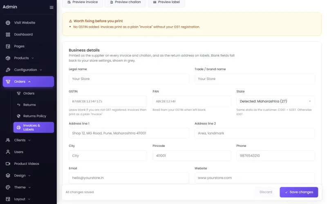The height and width of the screenshot is (204, 327).
Task: Click the Layout panel icon
Action: (8, 199)
